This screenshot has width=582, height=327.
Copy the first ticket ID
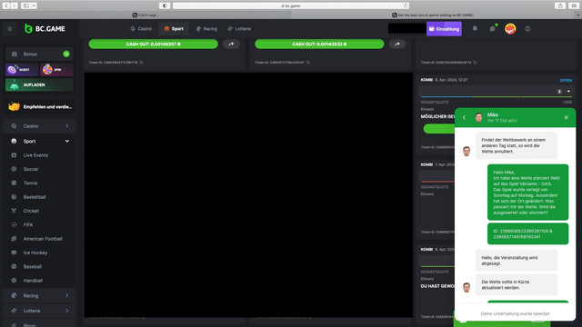pos(141,63)
